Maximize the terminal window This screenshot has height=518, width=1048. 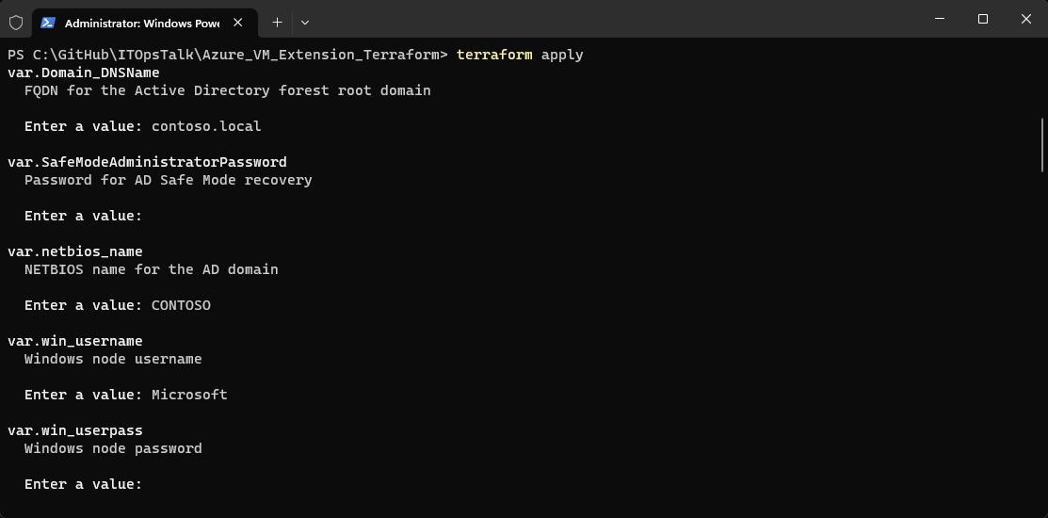(983, 19)
